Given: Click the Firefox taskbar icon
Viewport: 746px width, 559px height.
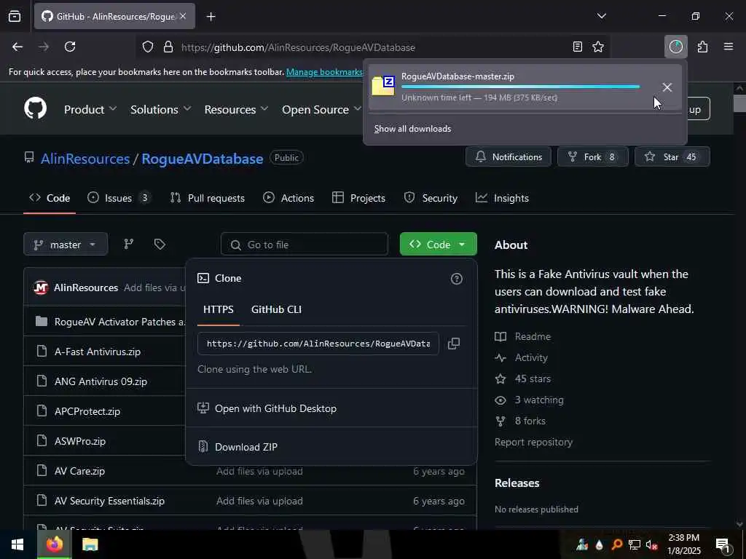Looking at the screenshot, I should [54, 544].
